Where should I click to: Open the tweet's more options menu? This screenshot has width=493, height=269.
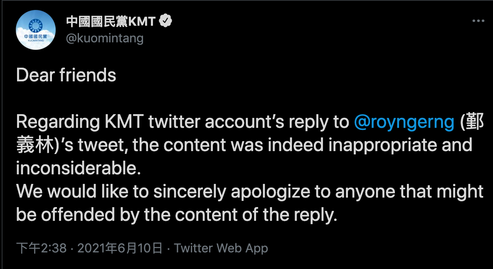click(x=477, y=21)
